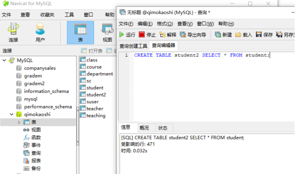Select the information_schema database
The width and height of the screenshot is (295, 174).
point(46,91)
